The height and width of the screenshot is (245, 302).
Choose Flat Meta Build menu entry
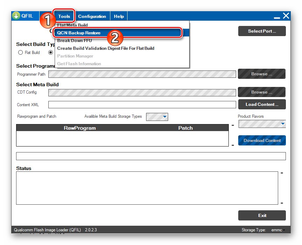(x=122, y=25)
